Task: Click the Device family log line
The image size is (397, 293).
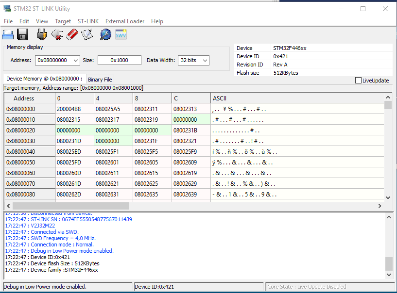Action: tap(52, 270)
